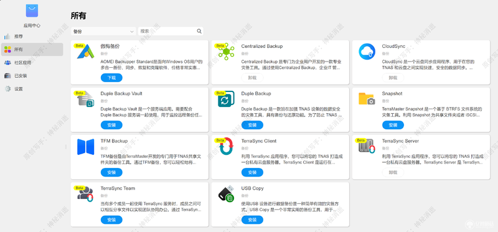Select 推荐 in the sidebar
The height and width of the screenshot is (232, 498).
pos(32,37)
